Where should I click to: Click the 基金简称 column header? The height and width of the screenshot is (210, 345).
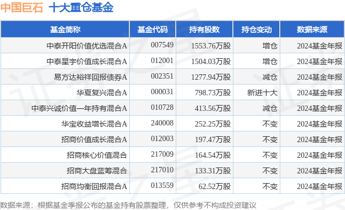(65, 30)
